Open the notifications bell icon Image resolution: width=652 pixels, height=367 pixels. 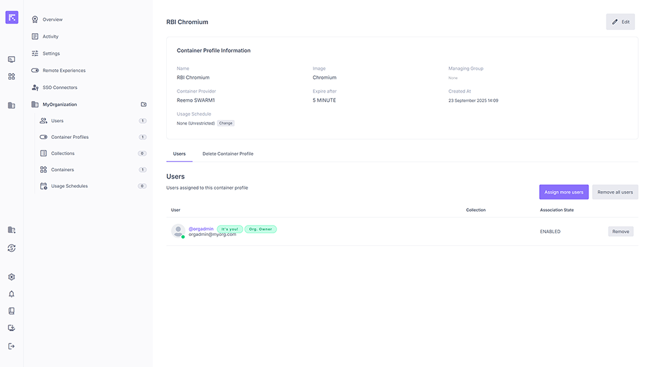pyautogui.click(x=11, y=294)
